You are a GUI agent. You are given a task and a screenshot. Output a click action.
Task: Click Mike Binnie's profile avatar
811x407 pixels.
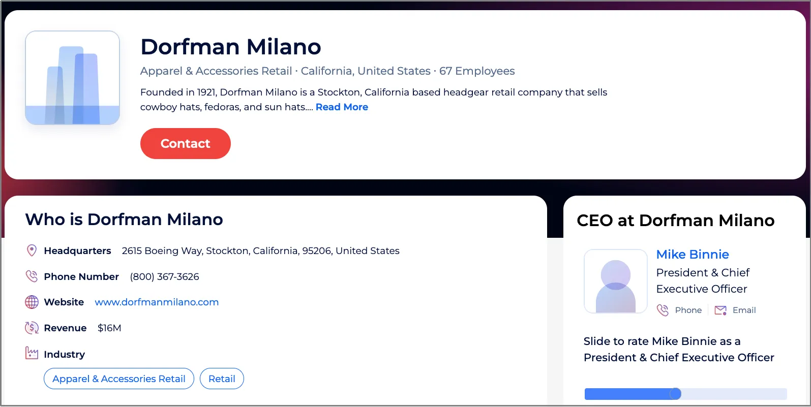615,281
